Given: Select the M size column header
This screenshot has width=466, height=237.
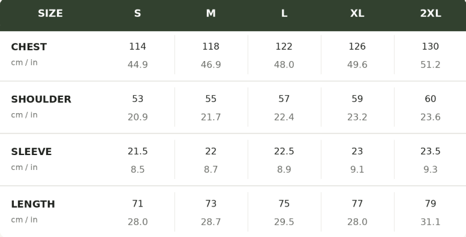Looking at the screenshot, I should (x=211, y=13).
